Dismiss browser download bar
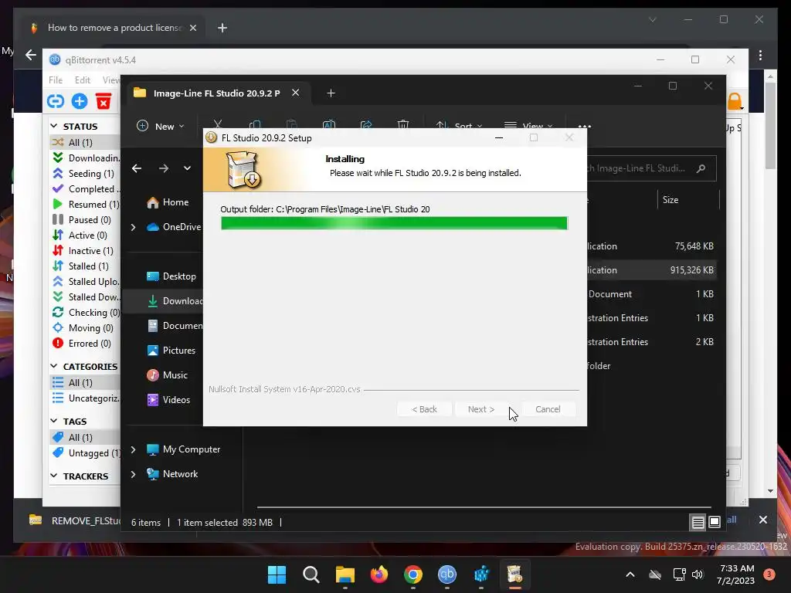The width and height of the screenshot is (791, 593). tap(762, 520)
